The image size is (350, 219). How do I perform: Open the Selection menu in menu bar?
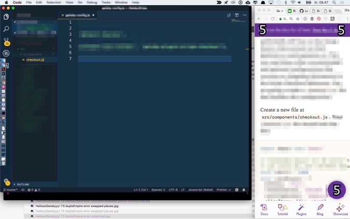click(53, 3)
